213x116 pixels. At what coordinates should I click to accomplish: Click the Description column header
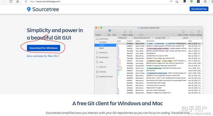point(150,41)
